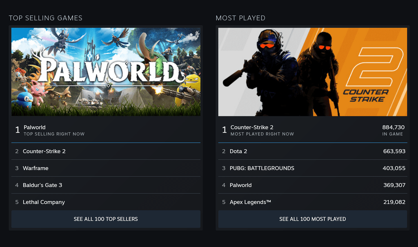Select Apex Legends in most played list
The image size is (418, 247).
point(250,202)
